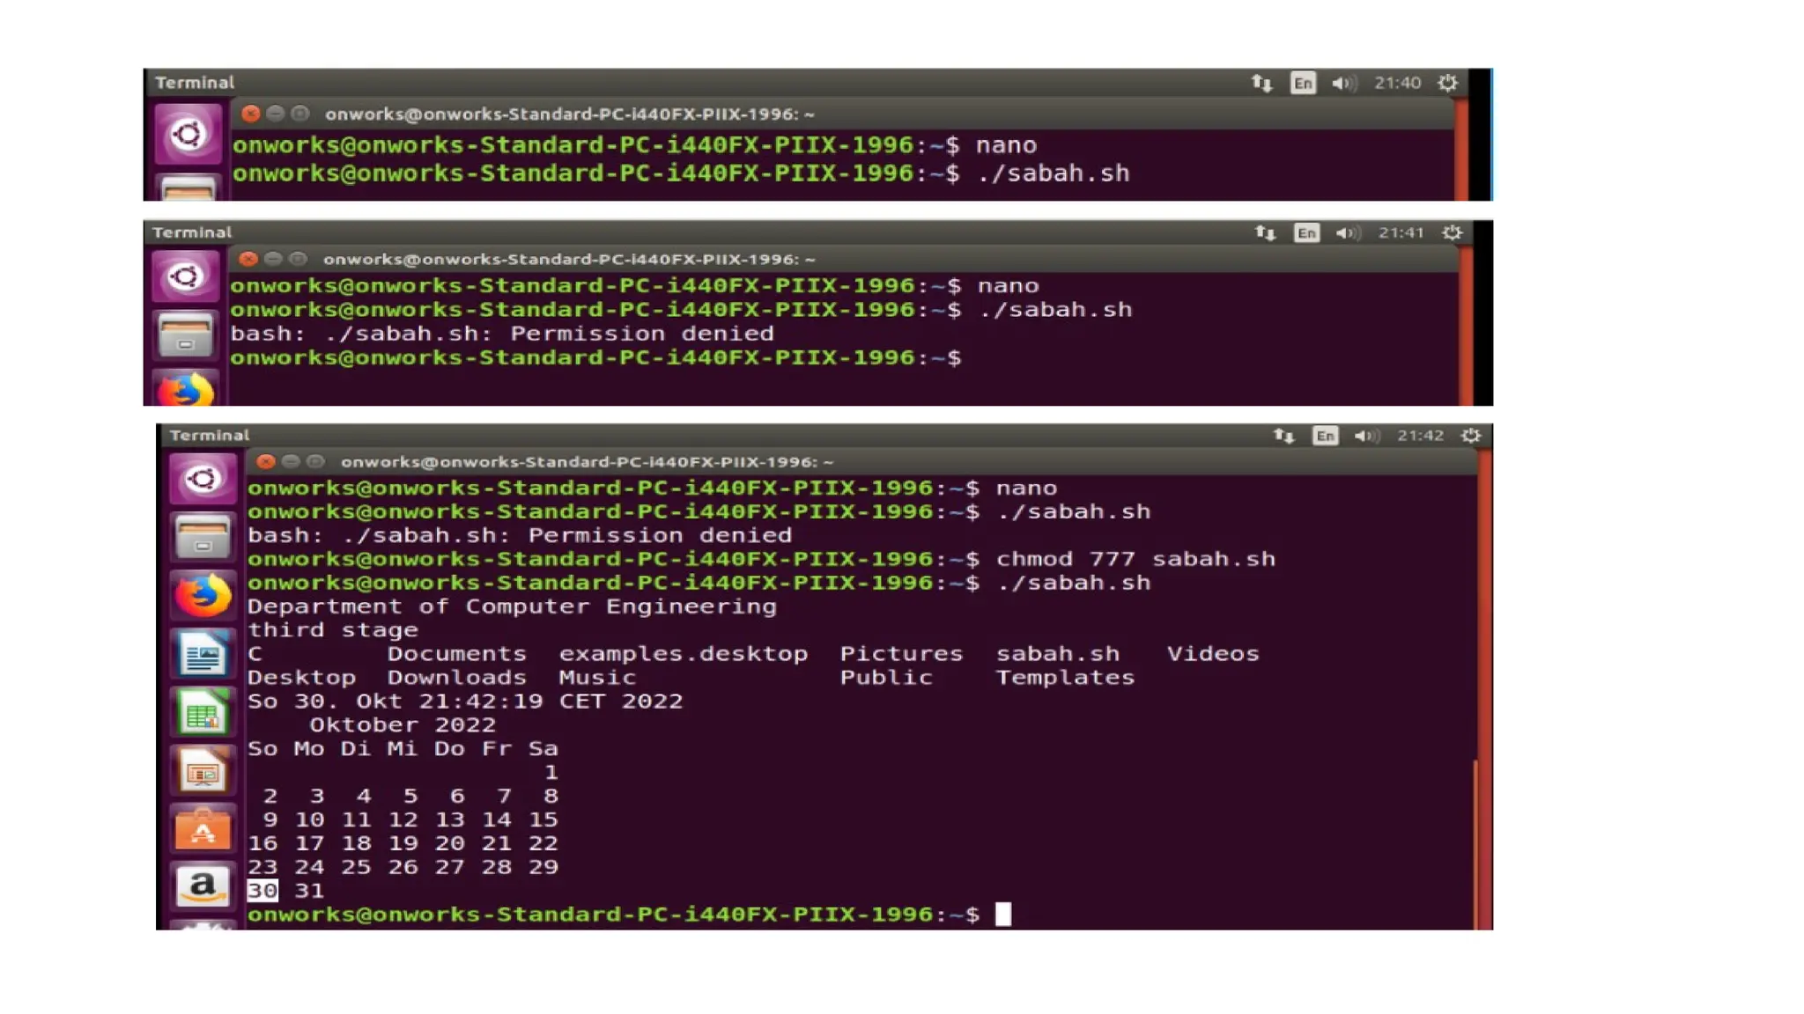Open sound volume indicator in 21:40 panel
This screenshot has height=1014, width=1804.
pyautogui.click(x=1343, y=83)
